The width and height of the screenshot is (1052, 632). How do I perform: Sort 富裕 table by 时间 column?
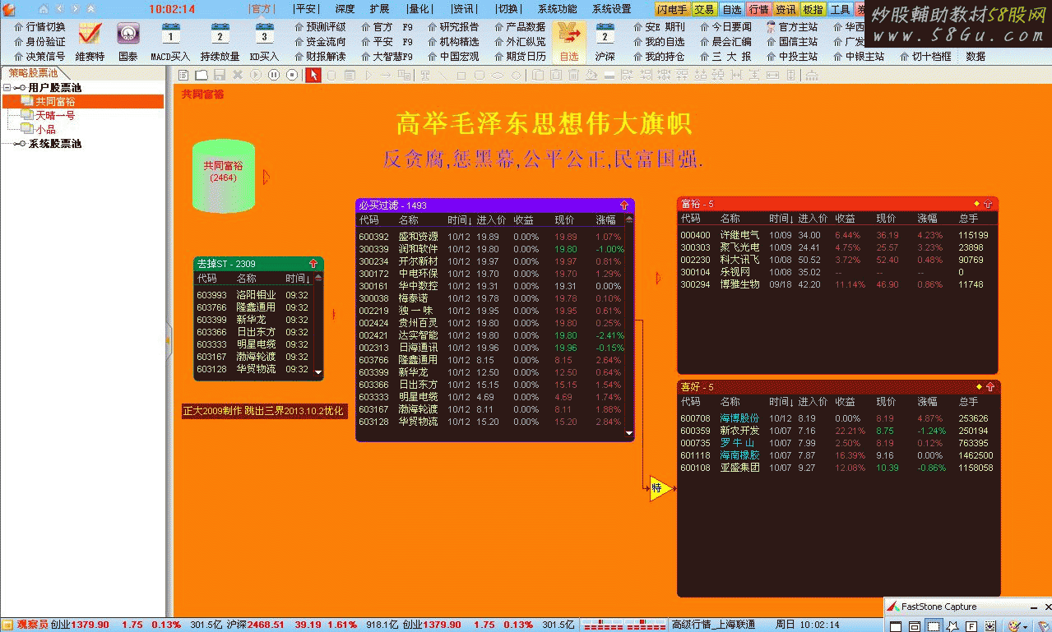(x=781, y=218)
